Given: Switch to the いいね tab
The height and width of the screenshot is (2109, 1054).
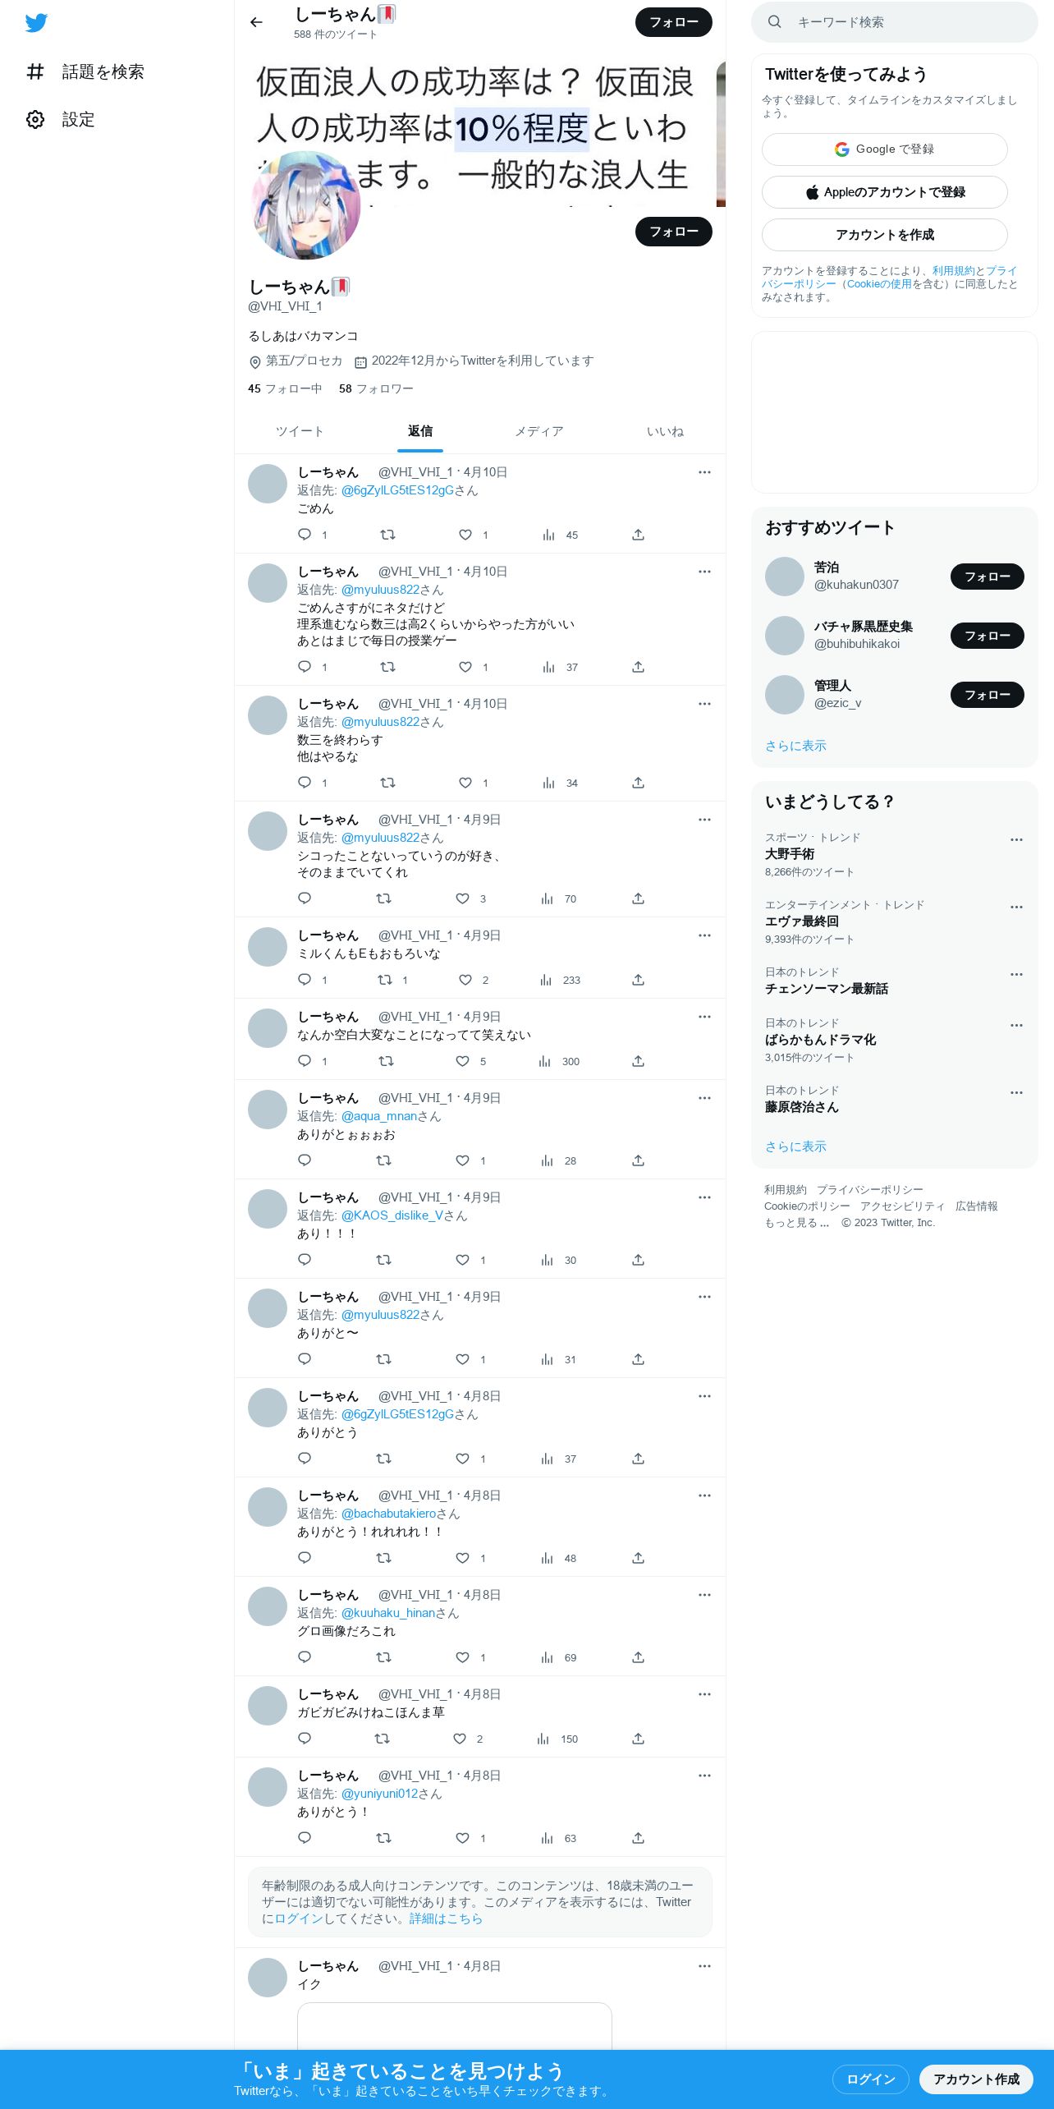Looking at the screenshot, I should (665, 431).
